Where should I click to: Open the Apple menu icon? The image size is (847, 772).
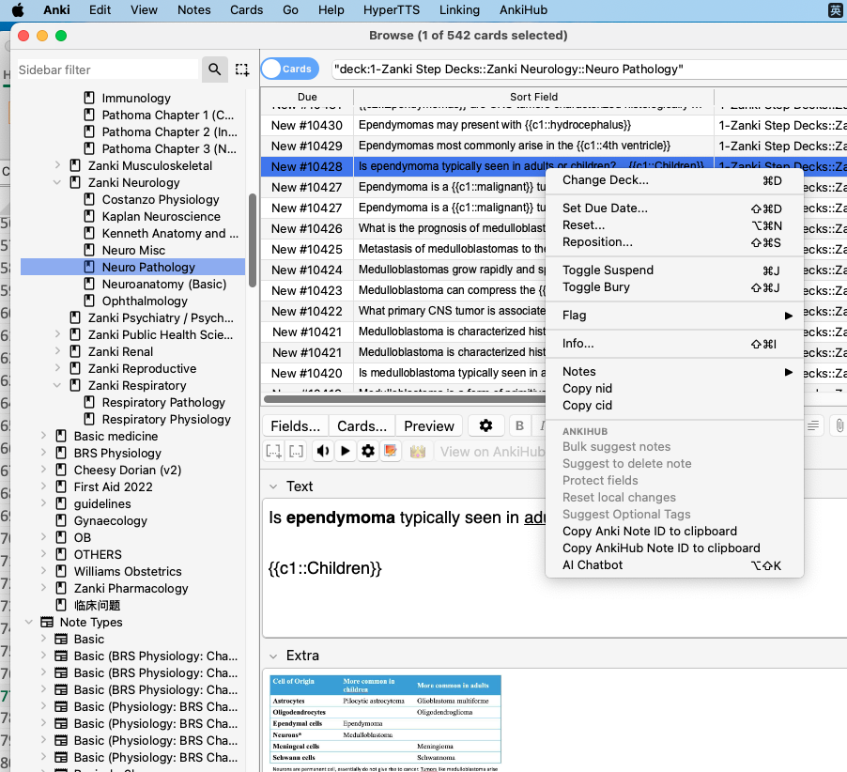18,10
